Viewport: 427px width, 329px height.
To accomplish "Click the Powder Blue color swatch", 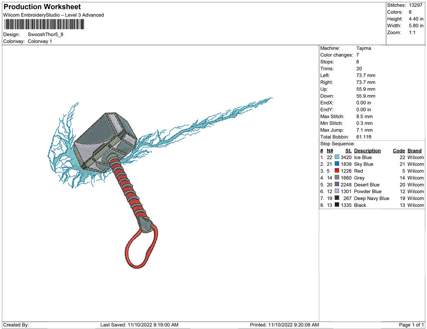I will coord(337,191).
